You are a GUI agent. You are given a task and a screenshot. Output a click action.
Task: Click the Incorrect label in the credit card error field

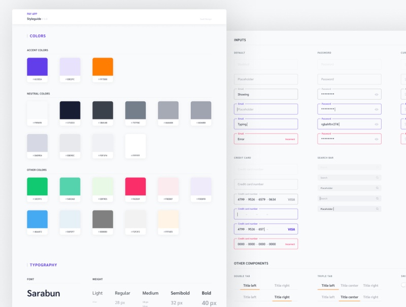pyautogui.click(x=290, y=244)
